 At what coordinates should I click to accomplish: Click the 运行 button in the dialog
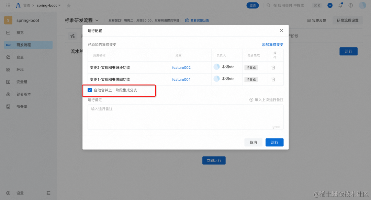pos(274,142)
